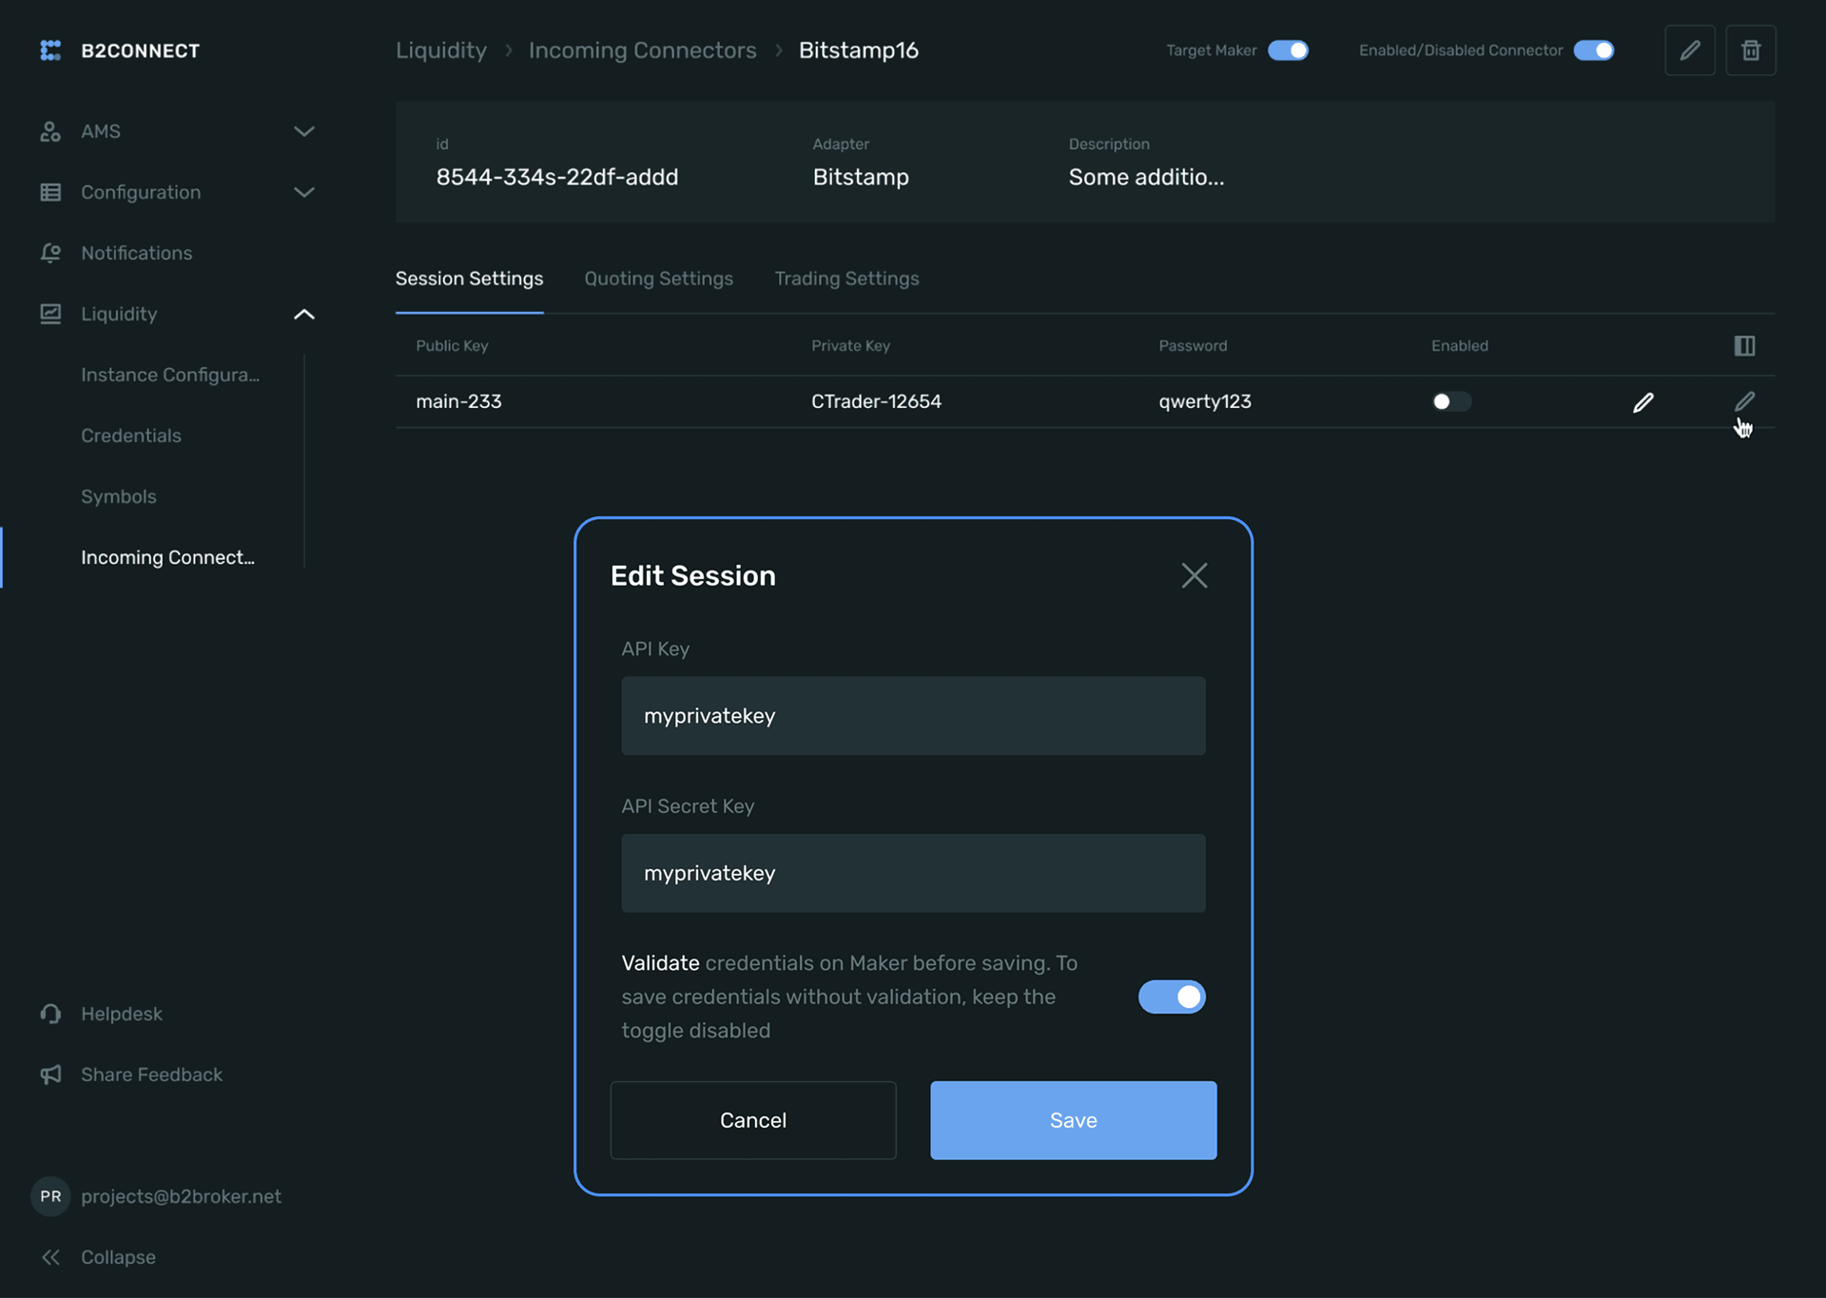Close the Edit Session dialog
This screenshot has height=1298, width=1826.
tap(1194, 575)
